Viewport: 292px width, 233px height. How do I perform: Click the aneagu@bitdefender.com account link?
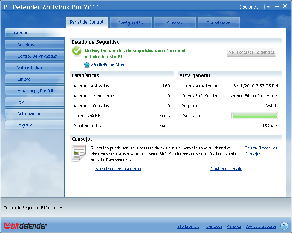coord(252,96)
